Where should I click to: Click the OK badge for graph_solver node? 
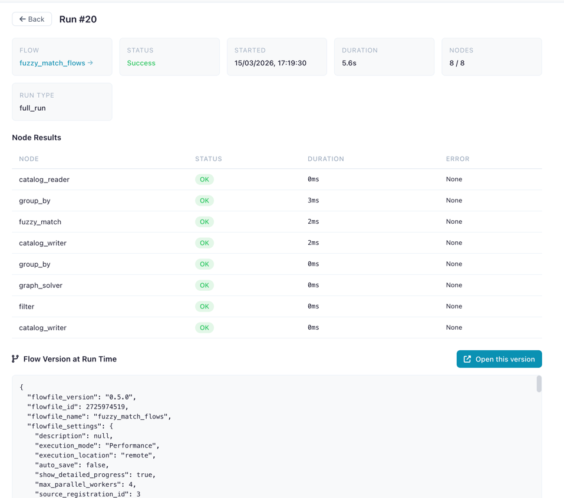(204, 285)
